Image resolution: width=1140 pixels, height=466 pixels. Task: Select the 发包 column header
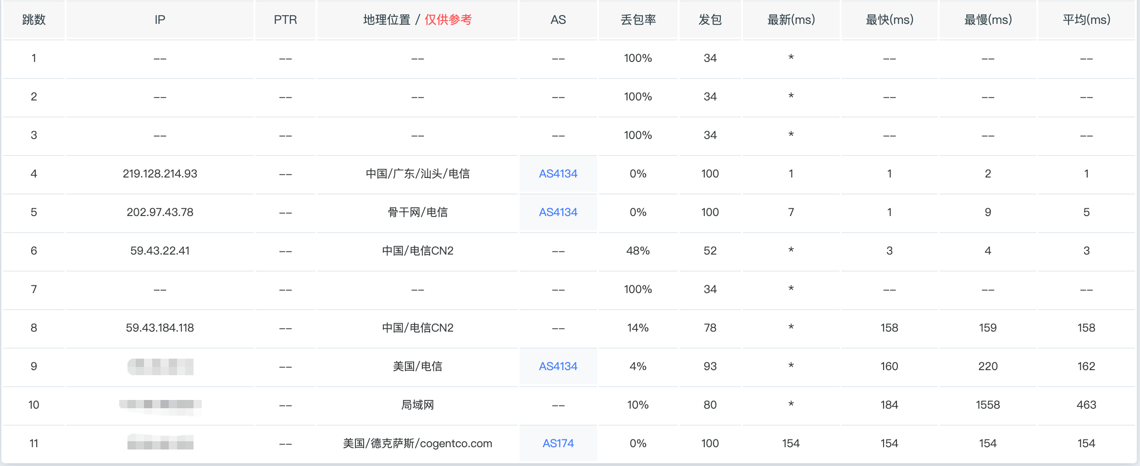(x=710, y=20)
